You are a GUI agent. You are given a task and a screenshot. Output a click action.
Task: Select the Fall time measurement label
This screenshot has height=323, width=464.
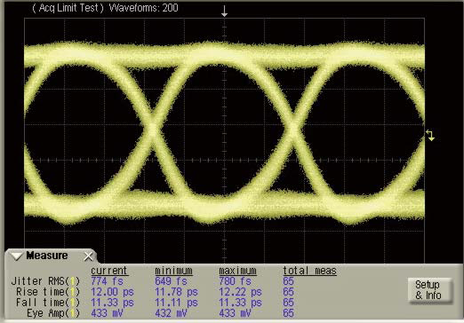[x=48, y=303]
